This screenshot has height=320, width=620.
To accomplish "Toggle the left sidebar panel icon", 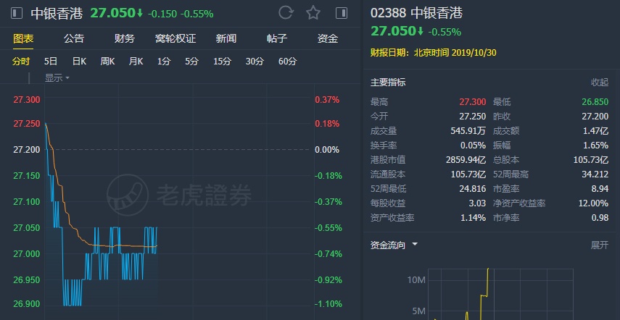I will point(17,14).
